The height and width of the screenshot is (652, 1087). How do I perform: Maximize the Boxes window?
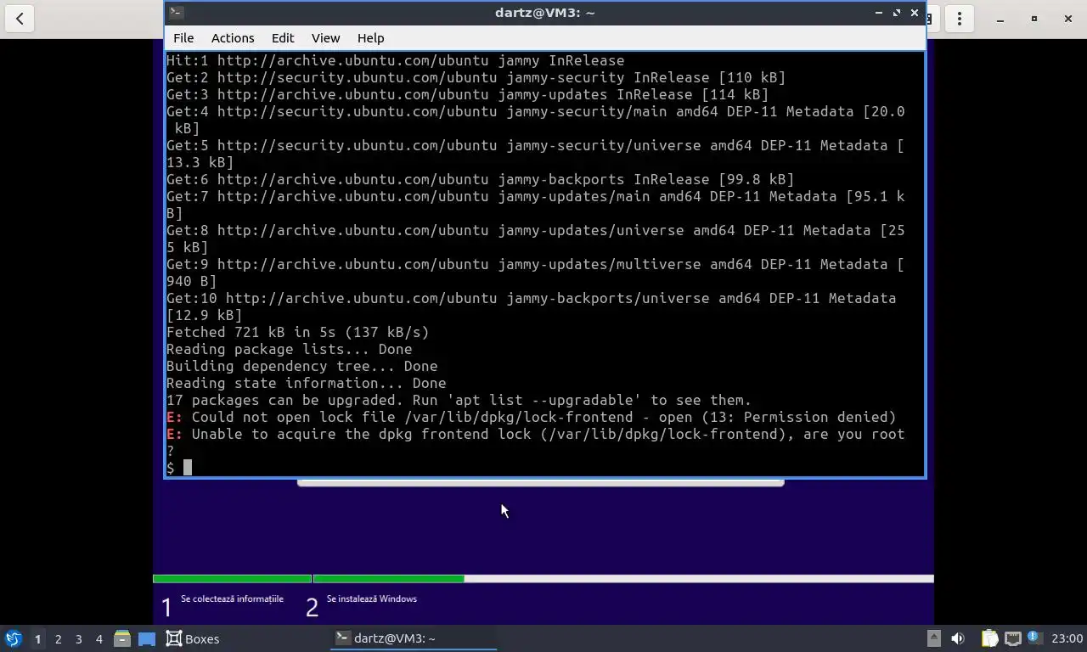tap(1033, 19)
